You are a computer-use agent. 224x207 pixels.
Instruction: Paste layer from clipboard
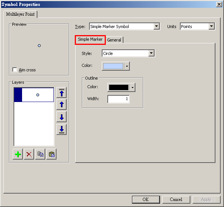tap(52, 154)
